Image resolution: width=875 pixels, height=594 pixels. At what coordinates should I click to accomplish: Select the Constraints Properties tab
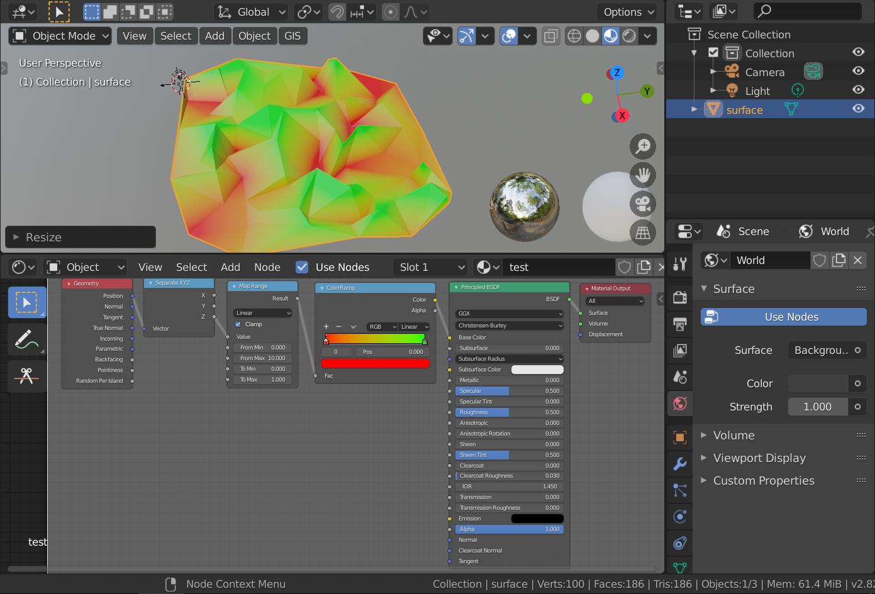tap(679, 542)
